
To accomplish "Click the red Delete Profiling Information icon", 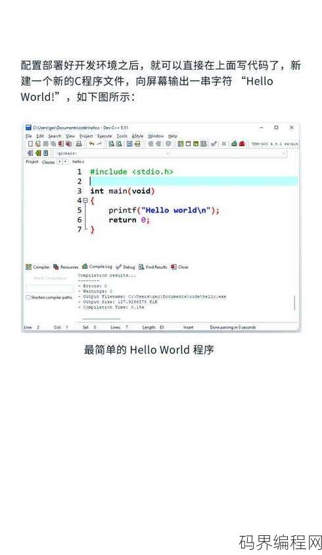I will [242, 144].
